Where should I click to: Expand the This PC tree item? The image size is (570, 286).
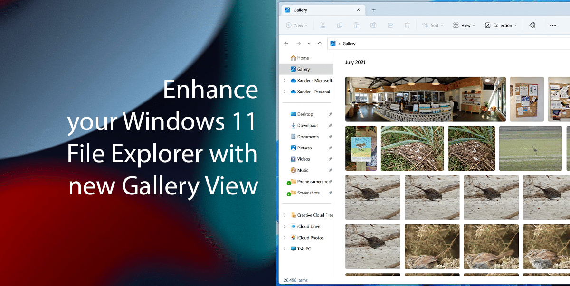(285, 249)
